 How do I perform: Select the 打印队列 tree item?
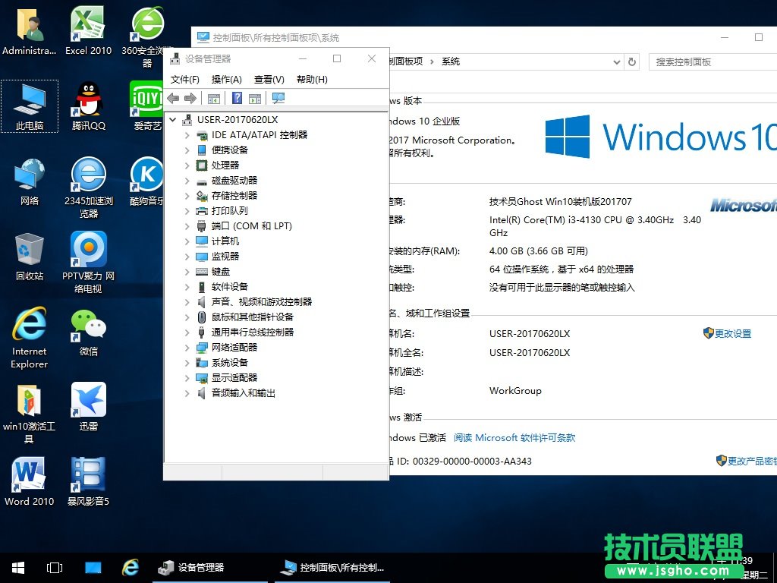pyautogui.click(x=229, y=211)
